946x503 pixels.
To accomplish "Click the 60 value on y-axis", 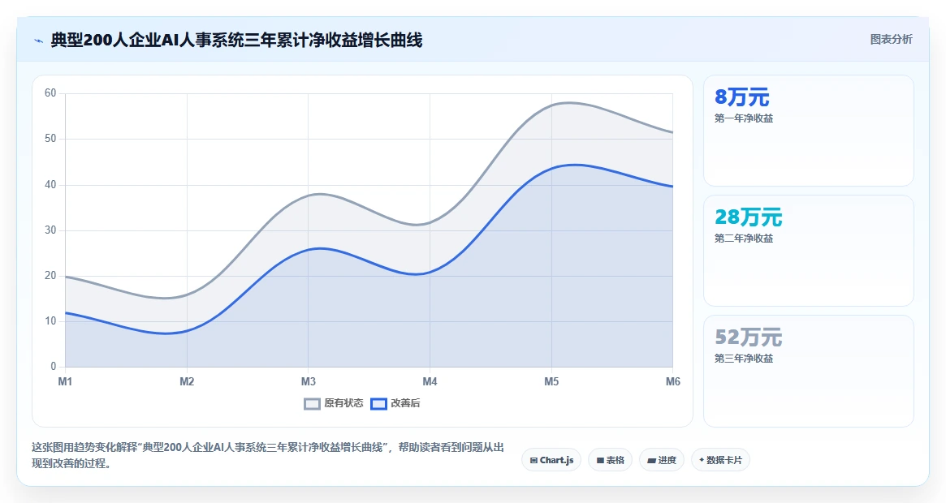I will click(50, 92).
